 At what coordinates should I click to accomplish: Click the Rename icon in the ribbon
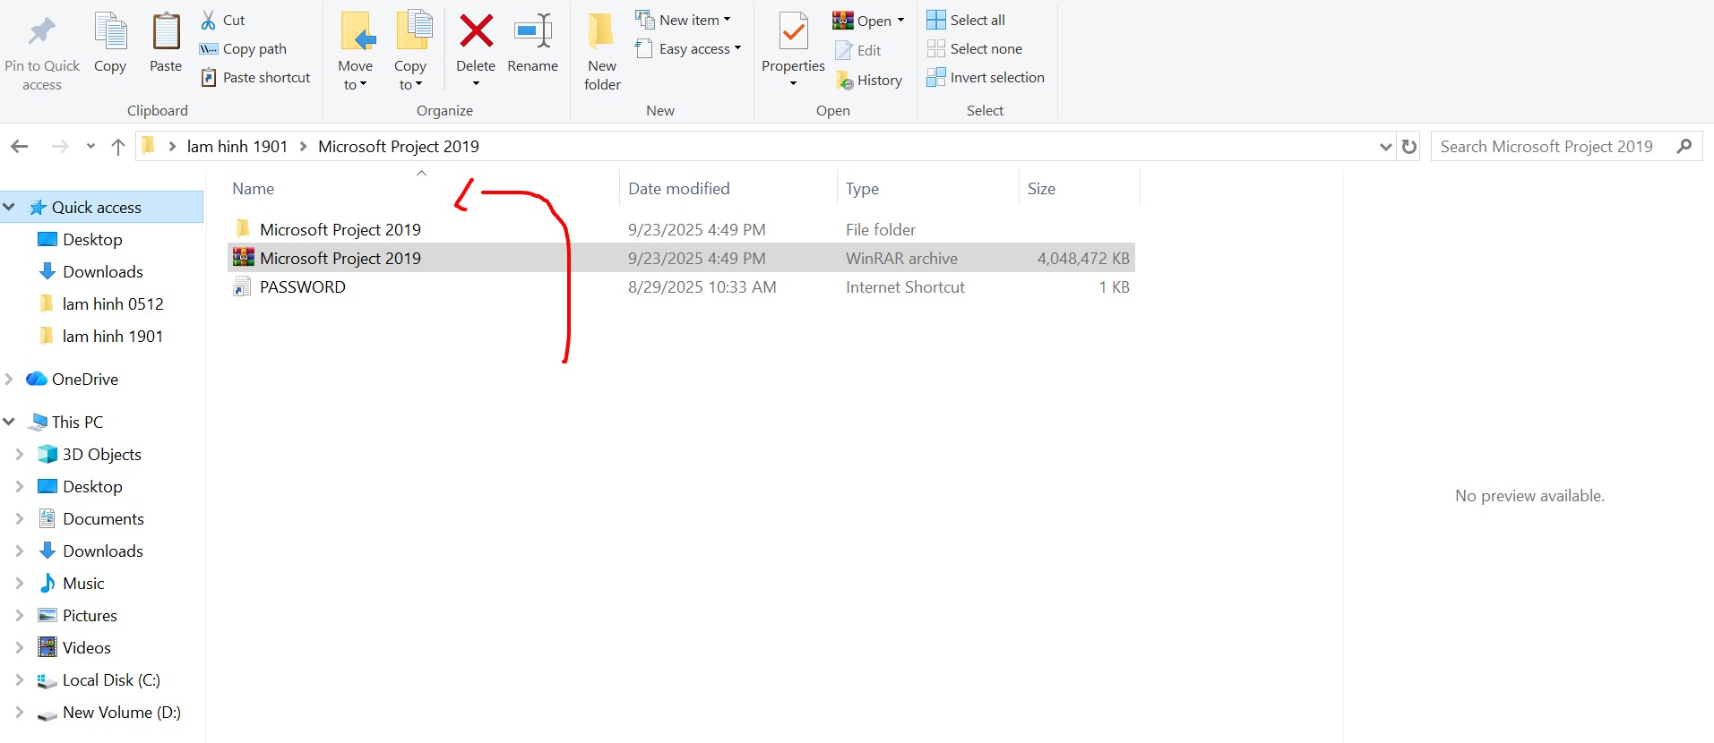coord(532,32)
